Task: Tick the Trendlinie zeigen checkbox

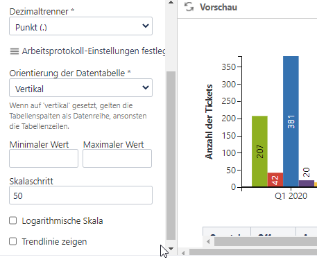Action: point(13,241)
